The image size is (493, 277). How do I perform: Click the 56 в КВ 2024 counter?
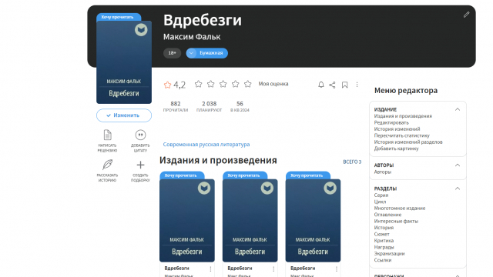coord(240,106)
